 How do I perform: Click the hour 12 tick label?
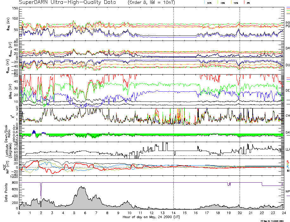tap(151, 213)
